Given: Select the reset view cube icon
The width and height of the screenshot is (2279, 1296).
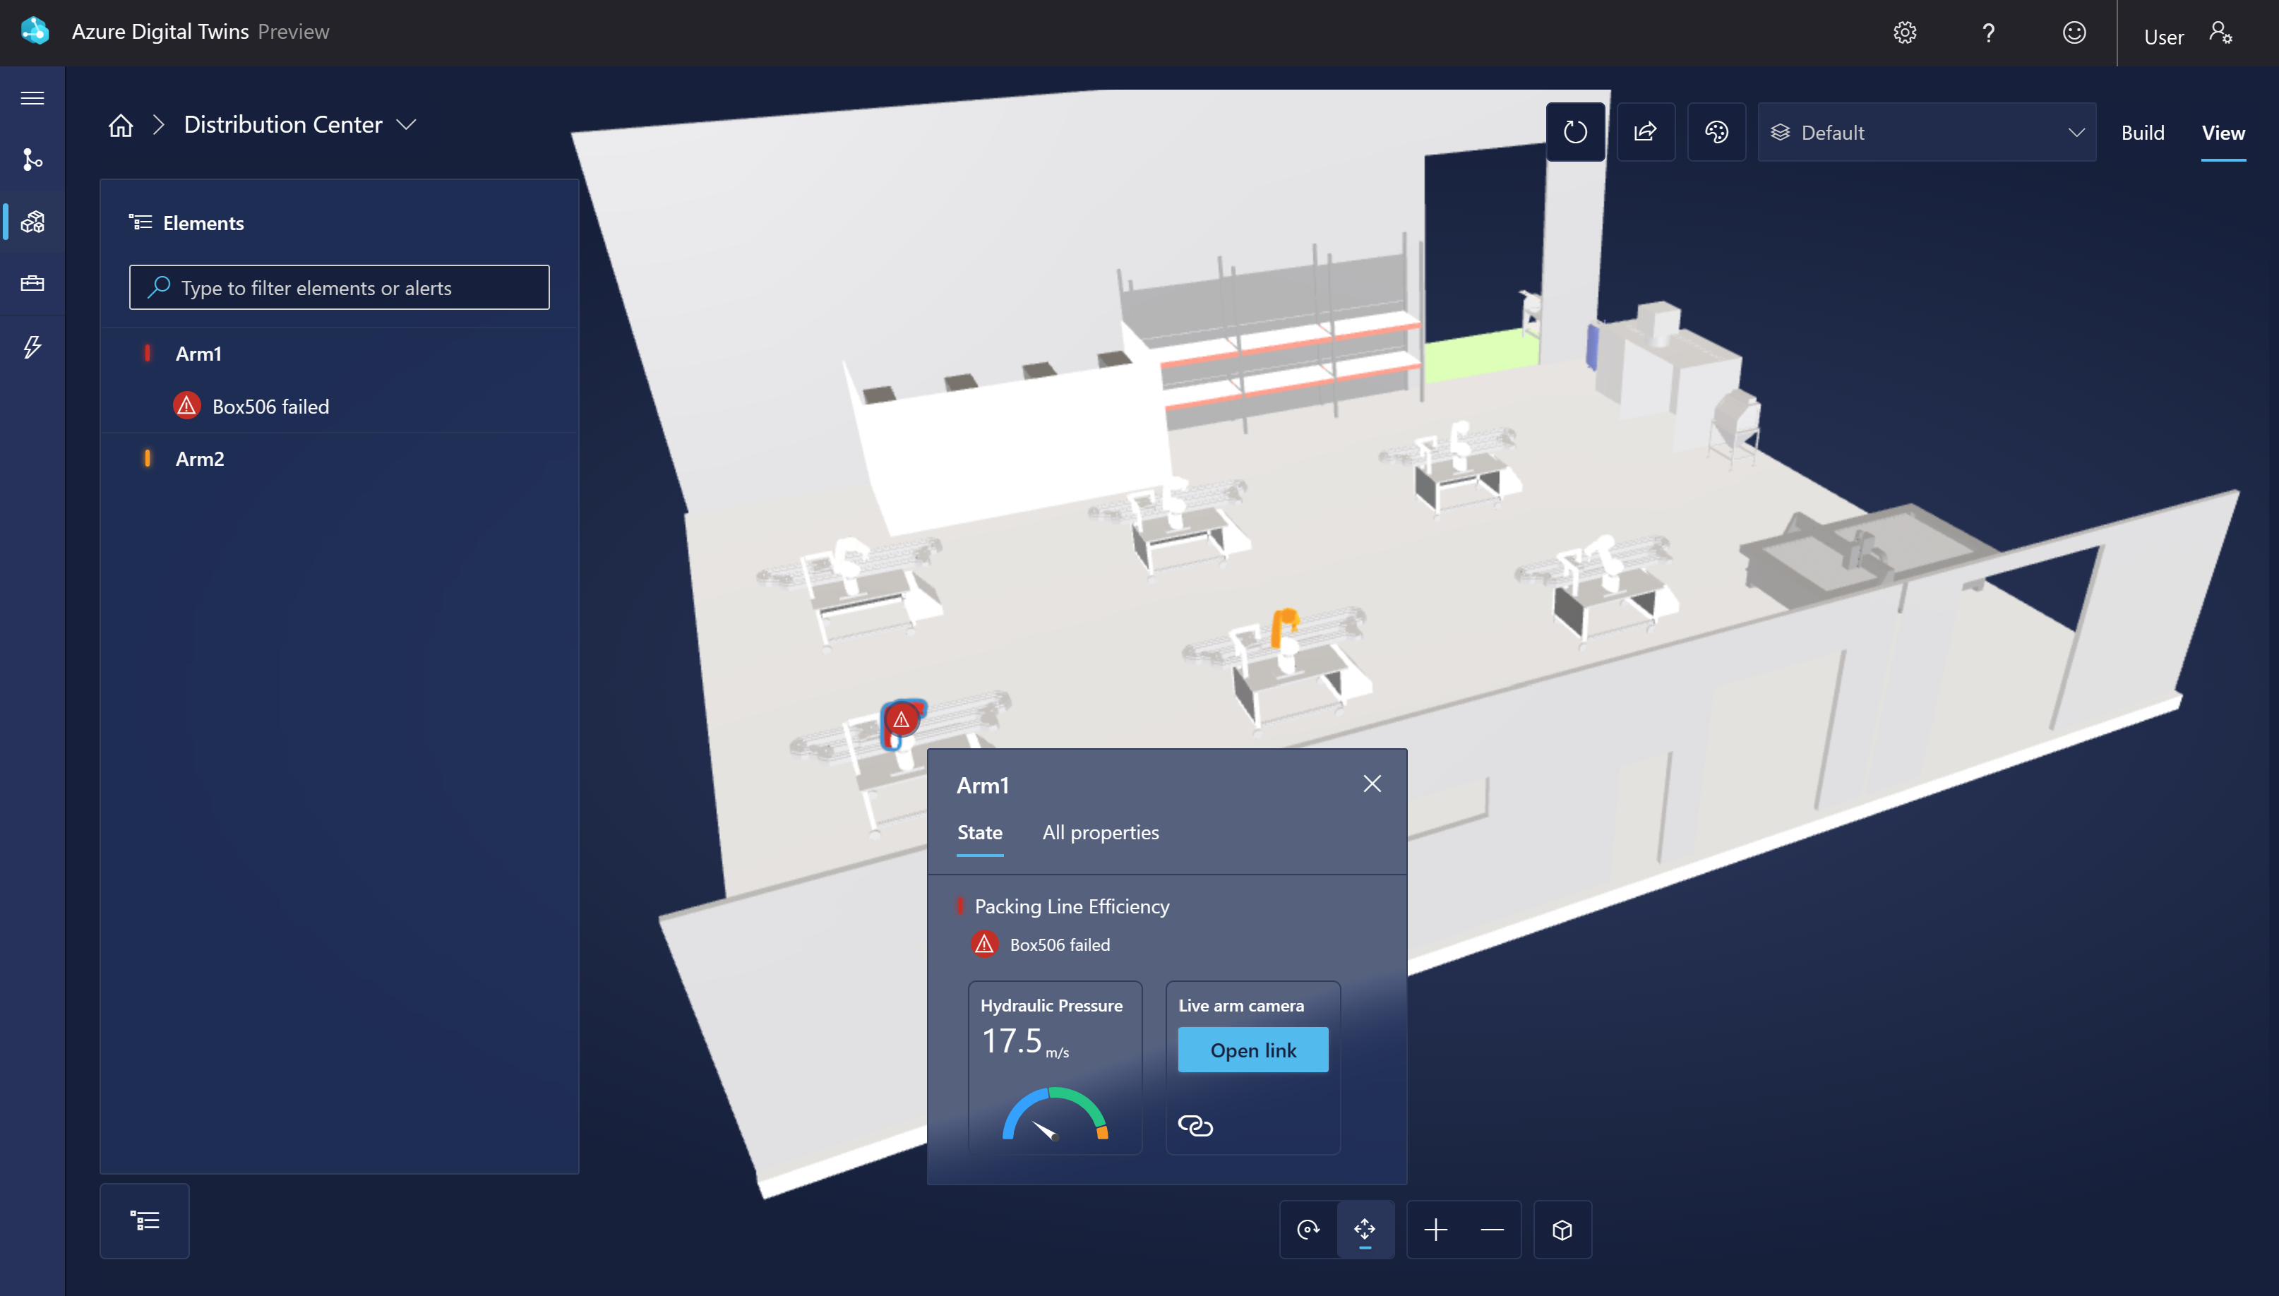Looking at the screenshot, I should coord(1560,1229).
